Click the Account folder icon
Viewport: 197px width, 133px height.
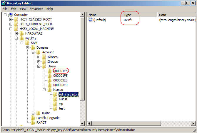pos(39,52)
